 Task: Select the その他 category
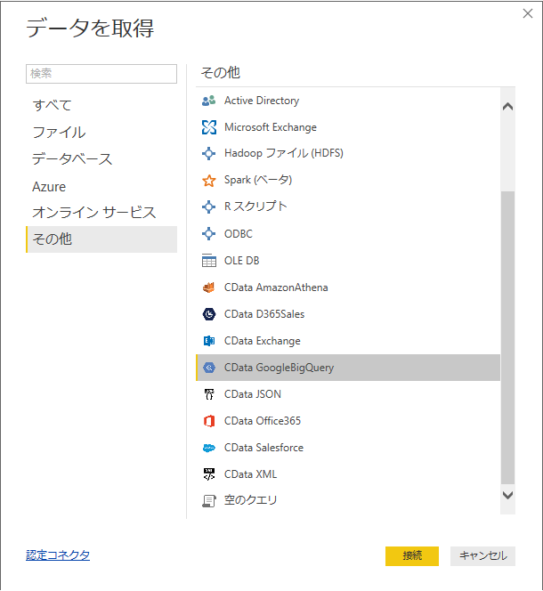coord(101,239)
